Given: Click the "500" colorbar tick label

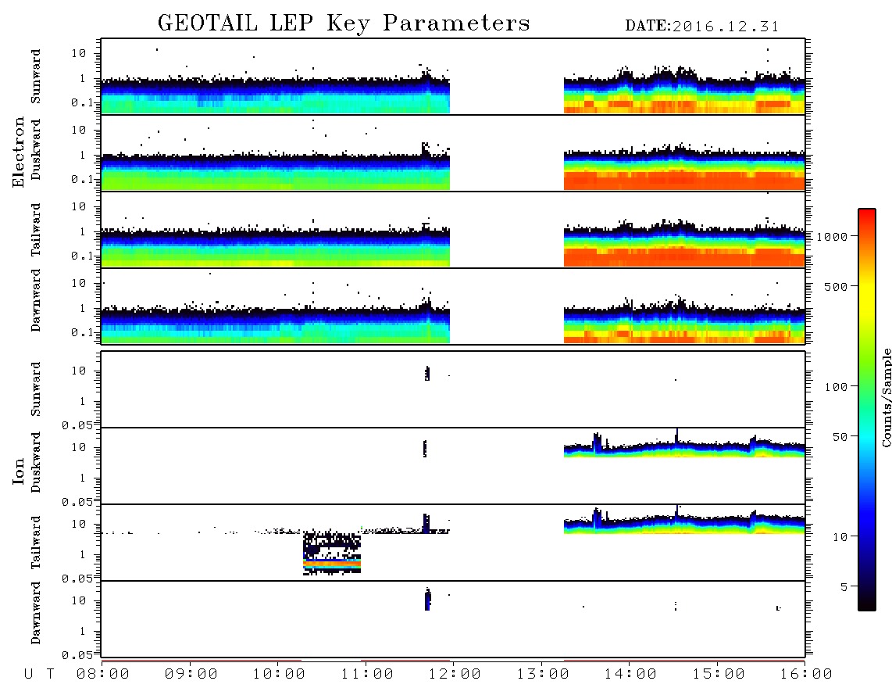Looking at the screenshot, I should [836, 287].
